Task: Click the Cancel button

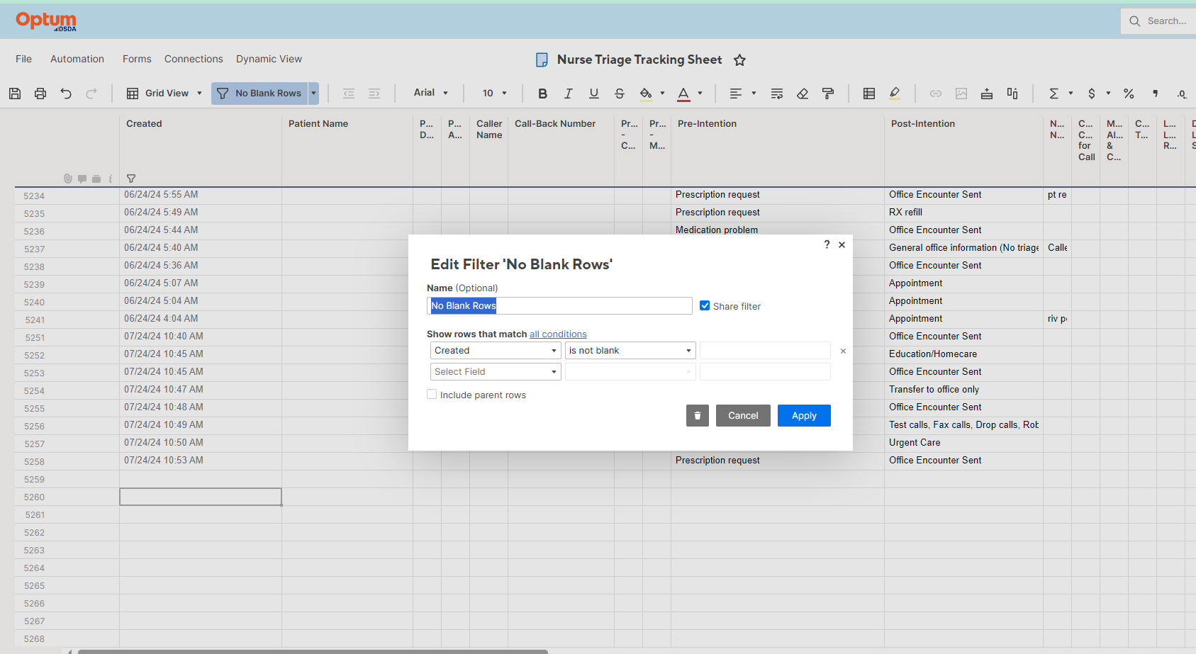Action: point(743,416)
